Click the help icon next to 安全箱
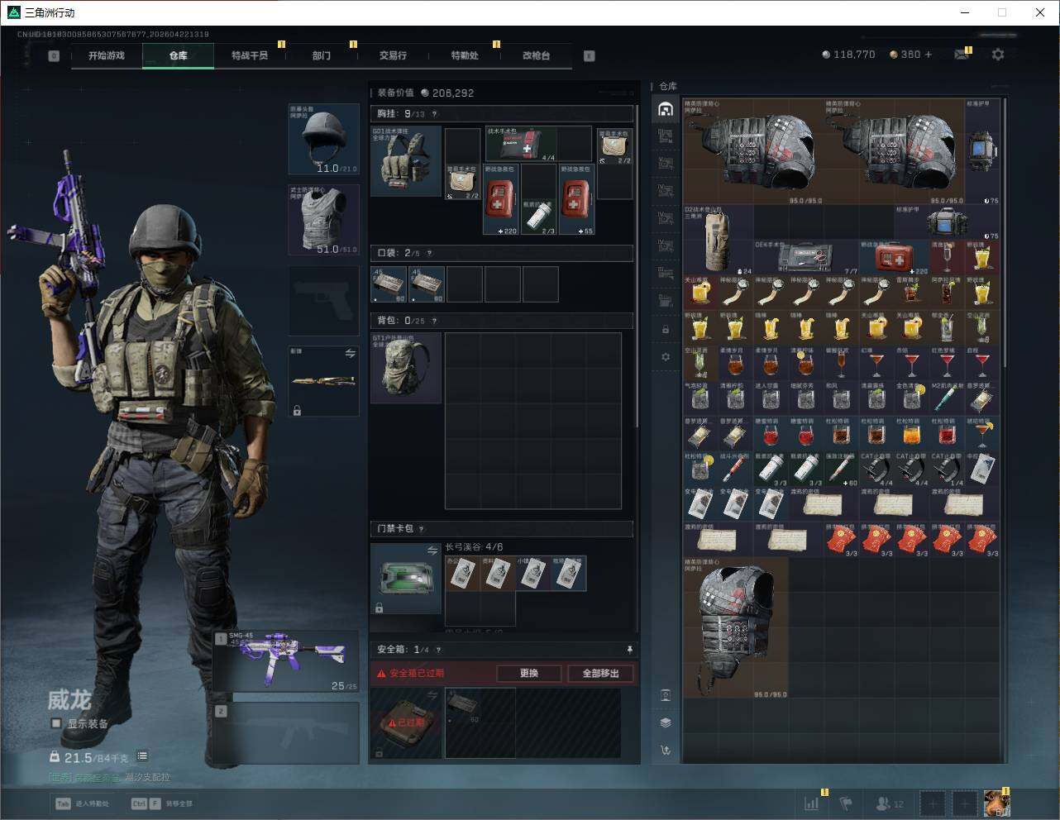Image resolution: width=1060 pixels, height=820 pixels. pos(438,650)
